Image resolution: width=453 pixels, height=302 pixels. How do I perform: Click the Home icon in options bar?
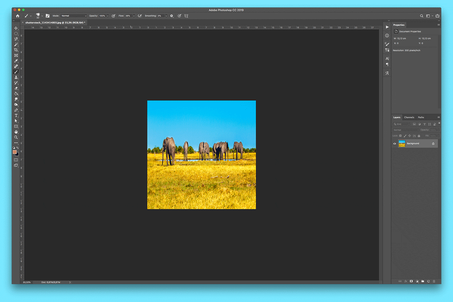(x=17, y=16)
